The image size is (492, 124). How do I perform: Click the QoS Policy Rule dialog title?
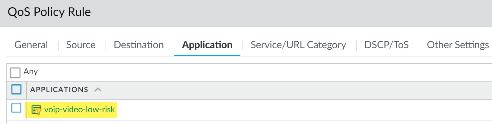point(49,12)
